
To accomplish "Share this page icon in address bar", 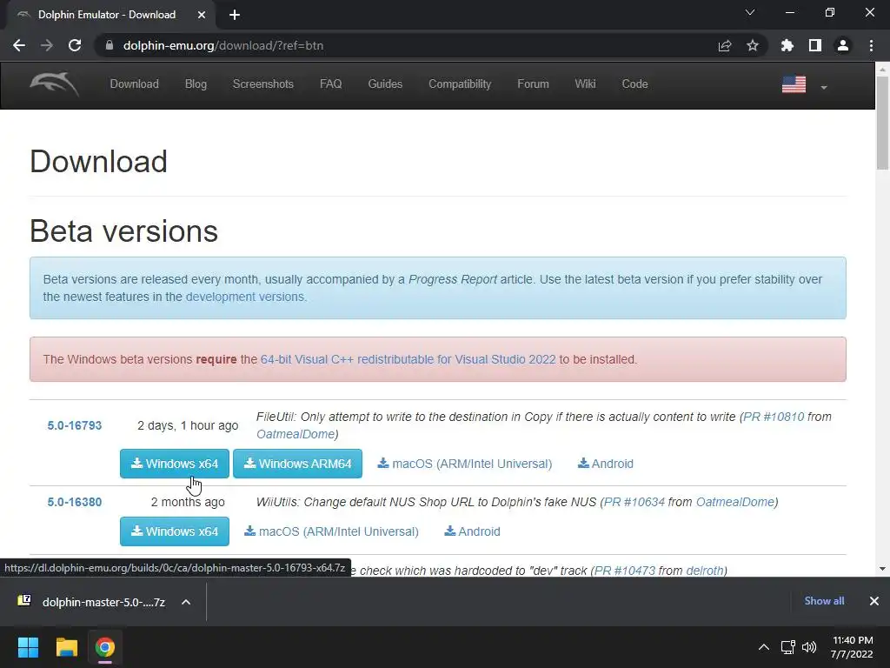I will pyautogui.click(x=724, y=45).
